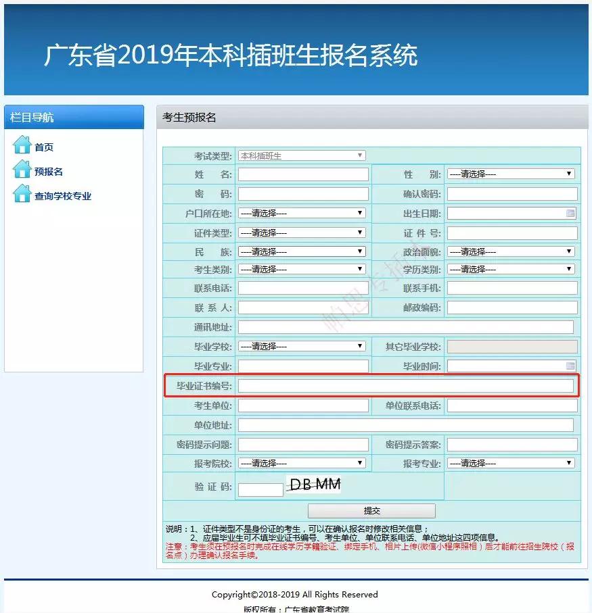The height and width of the screenshot is (613, 592).
Task: Expand the 户口所在地 dropdown
Action: coord(302,213)
